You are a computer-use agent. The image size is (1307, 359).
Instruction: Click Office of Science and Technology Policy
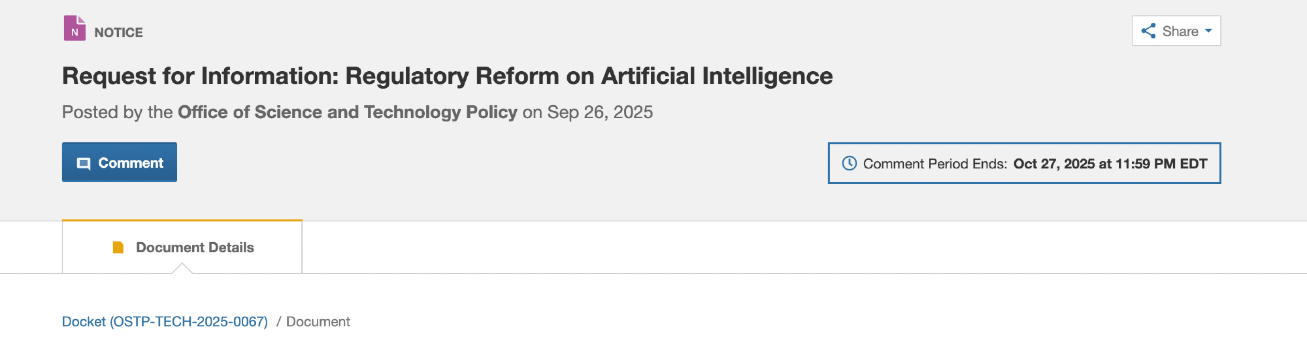coord(348,112)
